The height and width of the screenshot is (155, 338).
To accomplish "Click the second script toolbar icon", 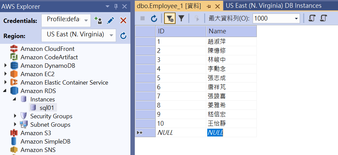I will [x=324, y=18].
